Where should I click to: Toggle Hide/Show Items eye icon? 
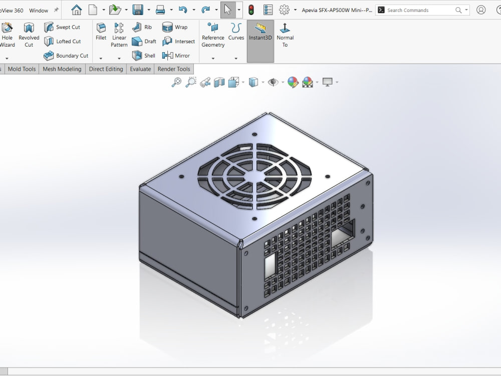[273, 82]
